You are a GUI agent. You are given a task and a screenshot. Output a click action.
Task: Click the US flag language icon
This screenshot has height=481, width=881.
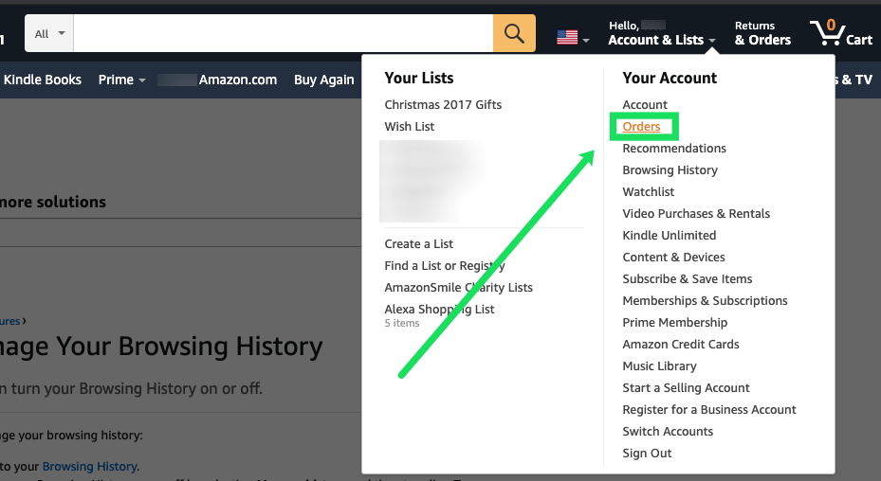coord(567,38)
